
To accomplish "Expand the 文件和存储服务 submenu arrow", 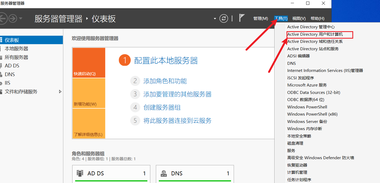I will (x=60, y=91).
